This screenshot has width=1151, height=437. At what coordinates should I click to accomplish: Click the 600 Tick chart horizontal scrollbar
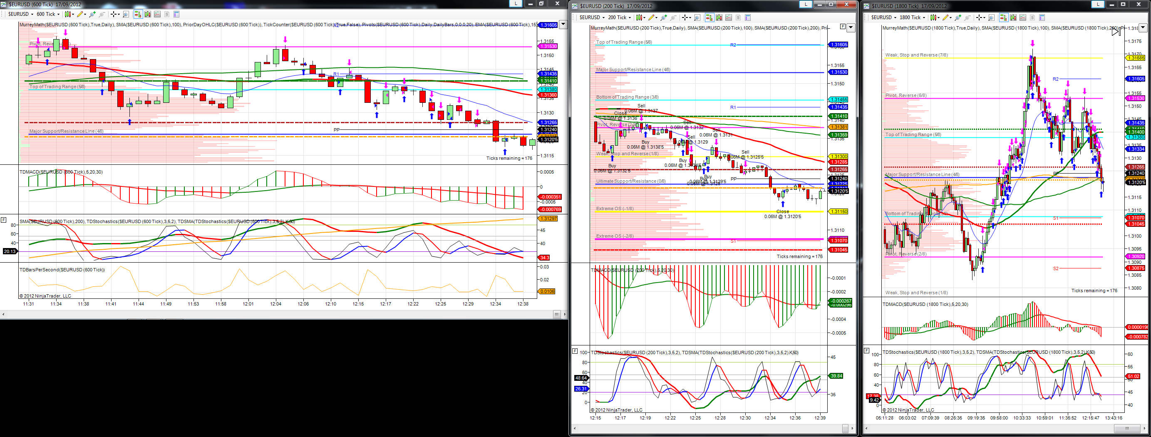[284, 314]
